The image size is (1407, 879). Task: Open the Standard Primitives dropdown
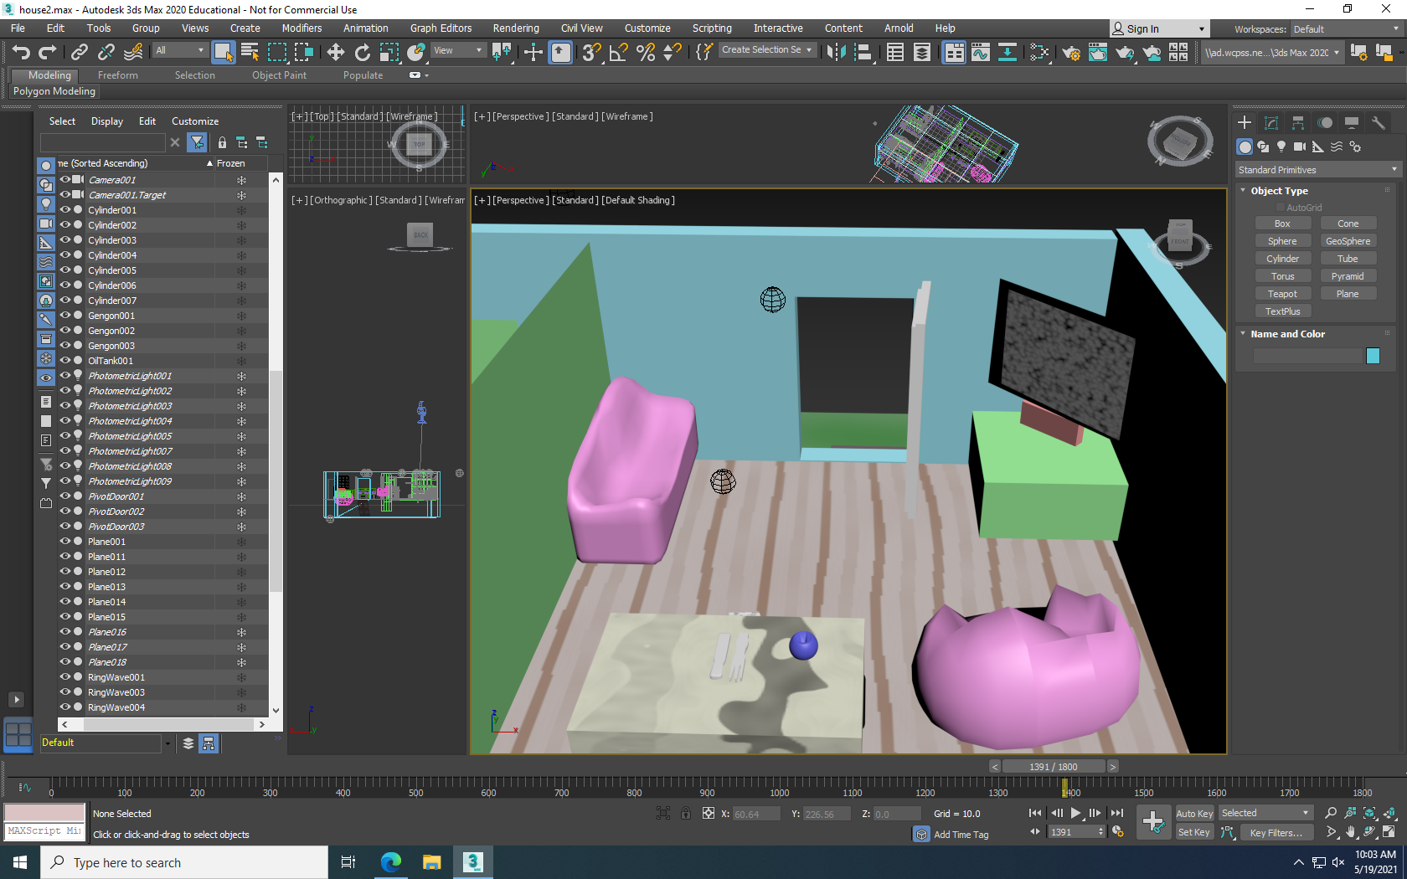(x=1317, y=170)
